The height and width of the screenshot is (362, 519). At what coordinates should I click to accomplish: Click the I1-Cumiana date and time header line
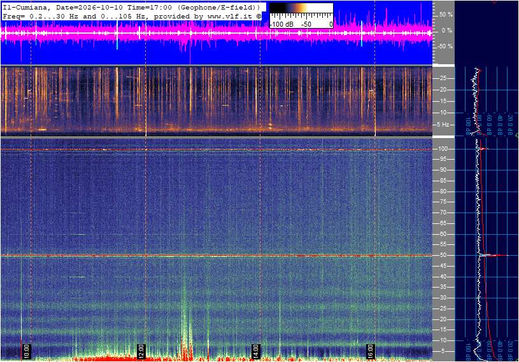click(131, 7)
